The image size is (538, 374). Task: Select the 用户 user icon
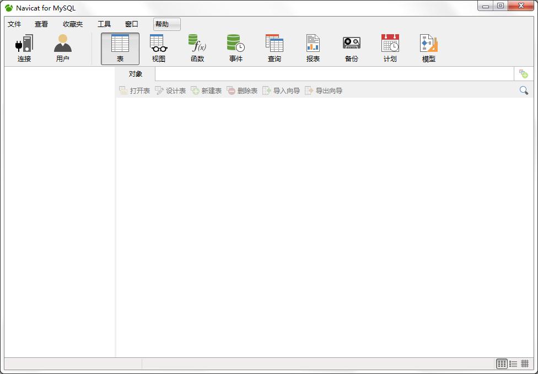(62, 49)
